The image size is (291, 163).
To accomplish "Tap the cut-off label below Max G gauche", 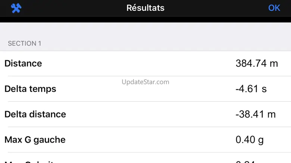I will pos(30,162).
